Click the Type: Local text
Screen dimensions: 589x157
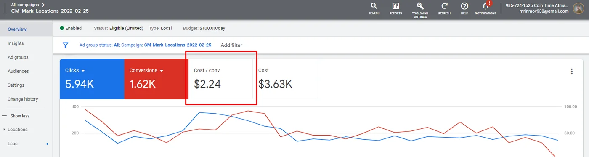160,28
